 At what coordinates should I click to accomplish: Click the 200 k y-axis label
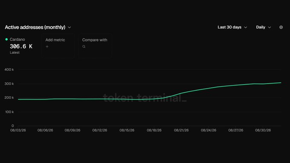click(9, 97)
